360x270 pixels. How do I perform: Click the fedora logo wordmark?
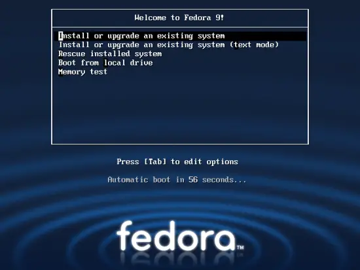point(176,235)
